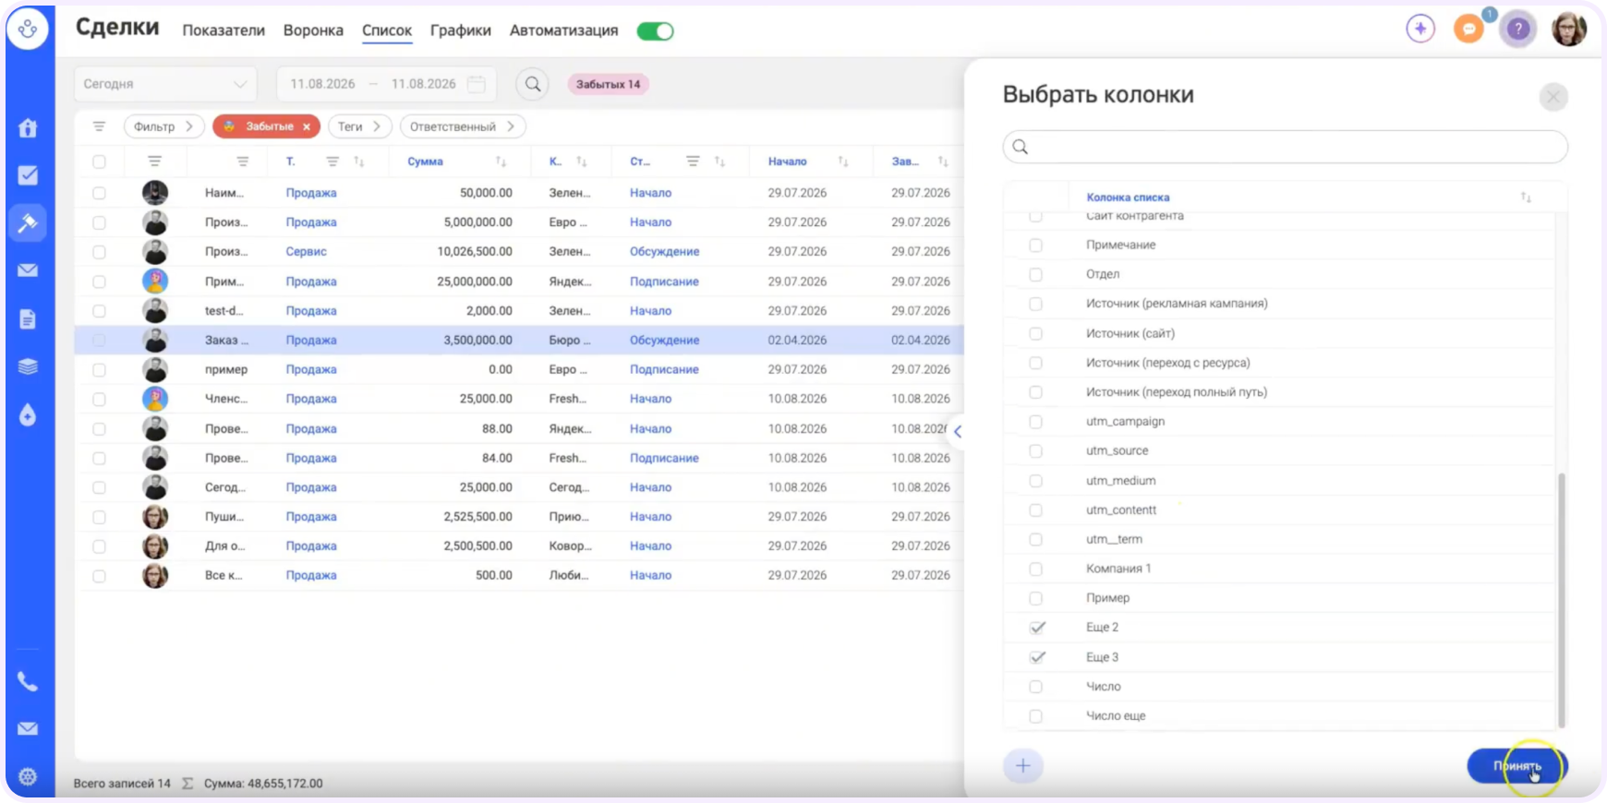Image resolution: width=1607 pixels, height=803 pixels.
Task: Click avatar in the Членс... deal row
Action: click(x=155, y=399)
